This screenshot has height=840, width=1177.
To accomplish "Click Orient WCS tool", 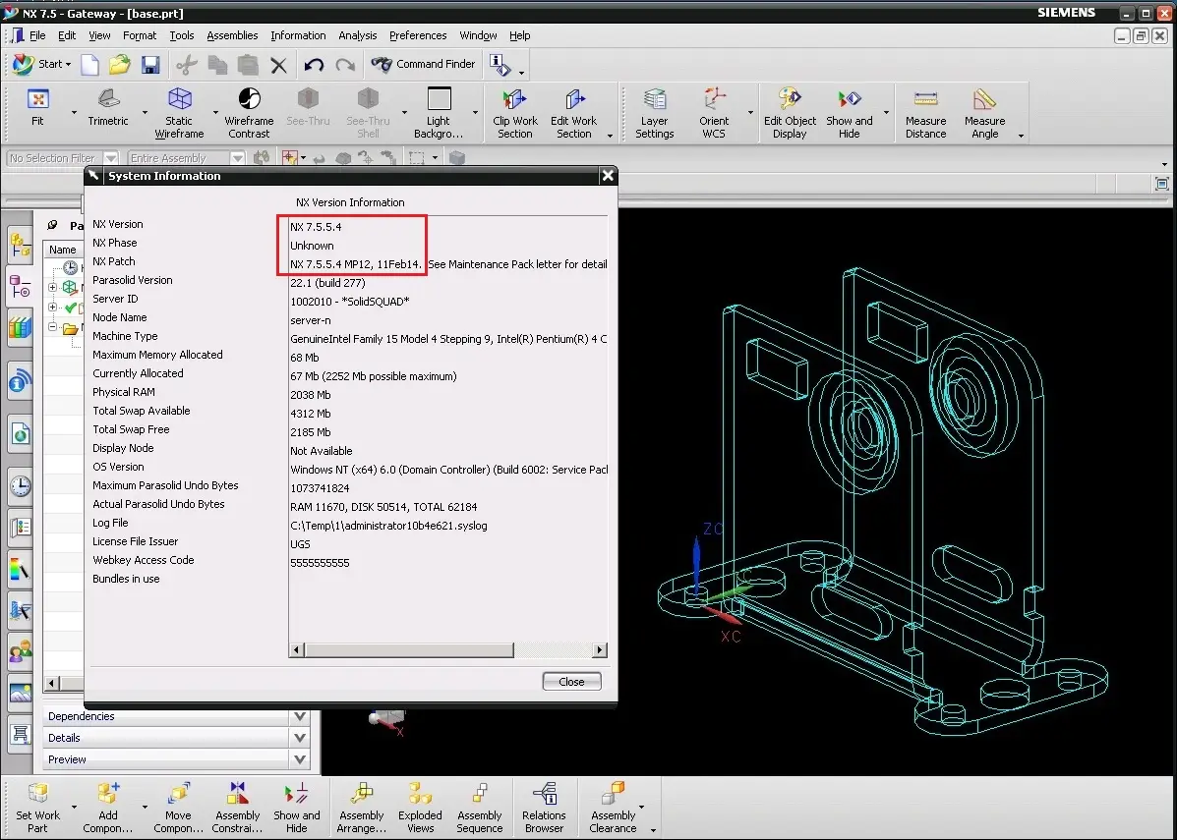I will click(714, 113).
